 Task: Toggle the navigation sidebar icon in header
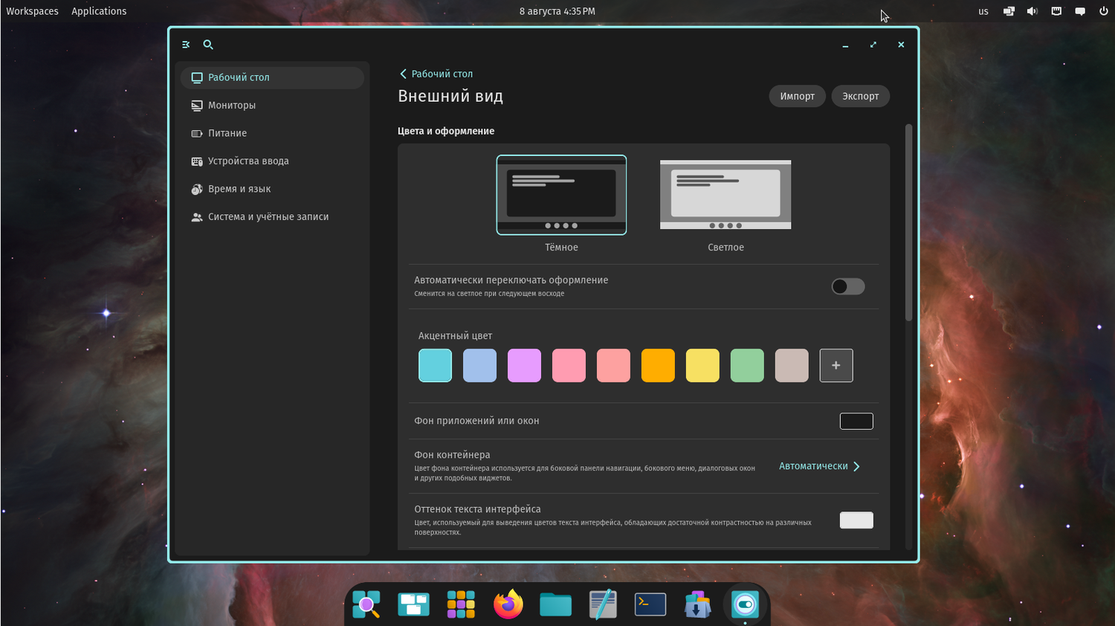[x=186, y=45]
